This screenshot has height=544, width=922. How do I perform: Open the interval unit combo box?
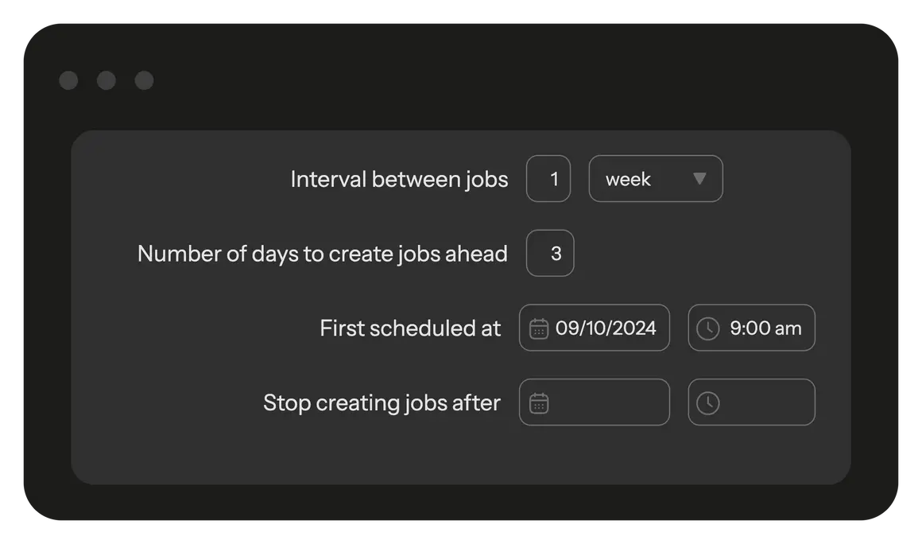tap(656, 179)
